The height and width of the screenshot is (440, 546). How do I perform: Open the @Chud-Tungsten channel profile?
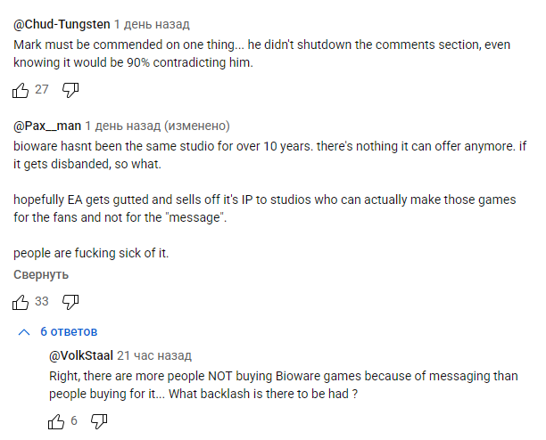62,25
